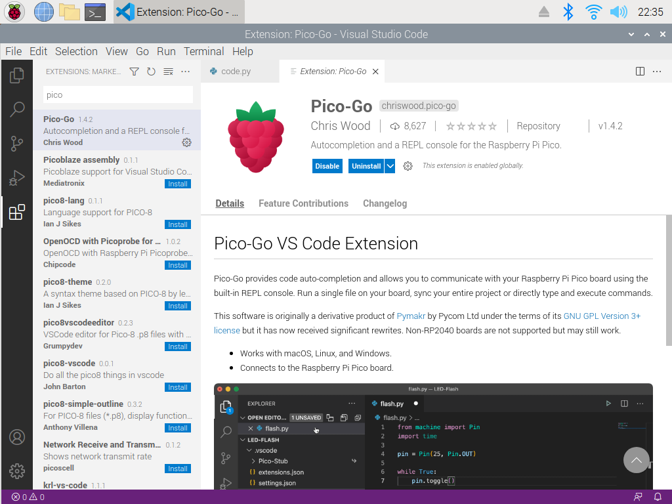The height and width of the screenshot is (504, 672).
Task: Click the Disable button
Action: [x=327, y=166]
